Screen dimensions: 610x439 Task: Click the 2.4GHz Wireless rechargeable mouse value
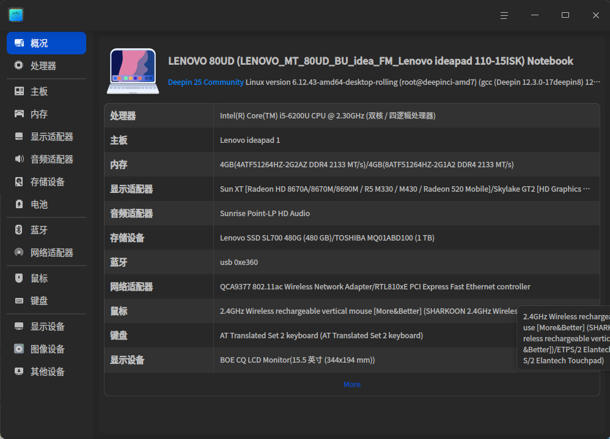pyautogui.click(x=369, y=311)
